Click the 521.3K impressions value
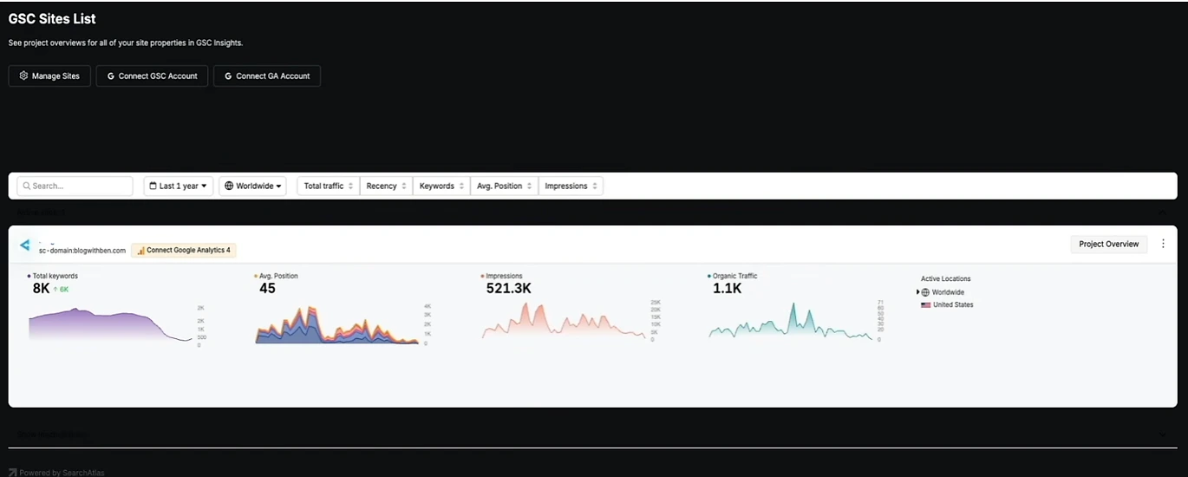The width and height of the screenshot is (1188, 477). point(509,289)
